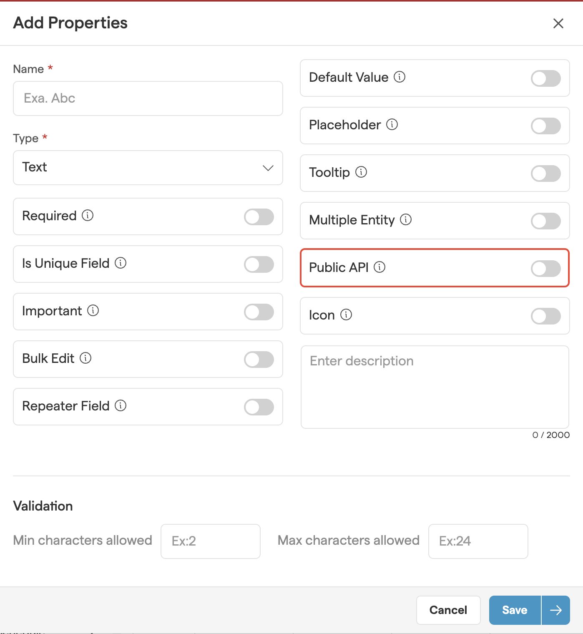Focus the Enter description text area
The height and width of the screenshot is (634, 583).
click(435, 387)
